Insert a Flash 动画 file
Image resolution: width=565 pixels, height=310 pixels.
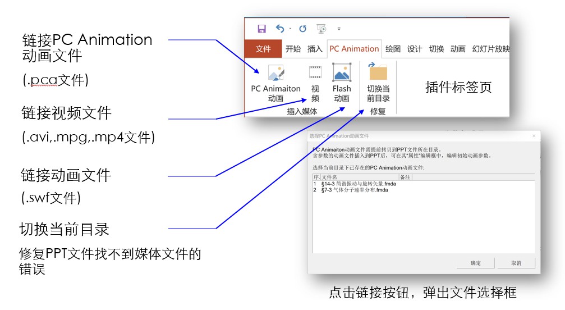tap(342, 83)
